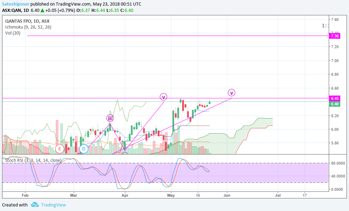This screenshot has width=349, height=211.
Task: Click the TradingView cloud logo icon
Action: 35,204
